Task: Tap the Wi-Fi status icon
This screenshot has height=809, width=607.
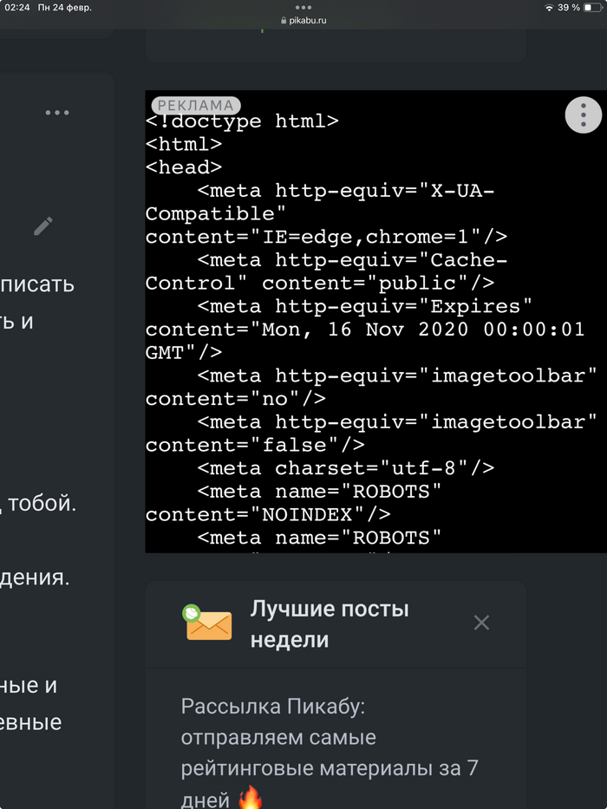Action: (549, 7)
